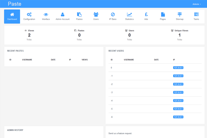Open the Users group icon
This screenshot has height=138, width=207.
pos(96,14)
